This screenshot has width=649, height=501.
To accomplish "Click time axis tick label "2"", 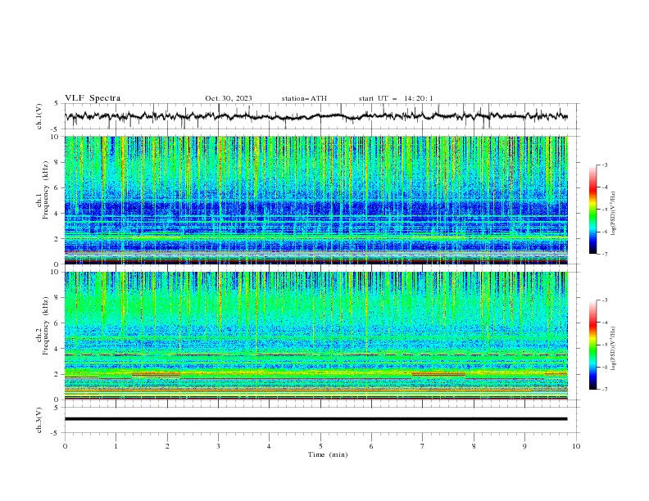I will click(x=167, y=446).
